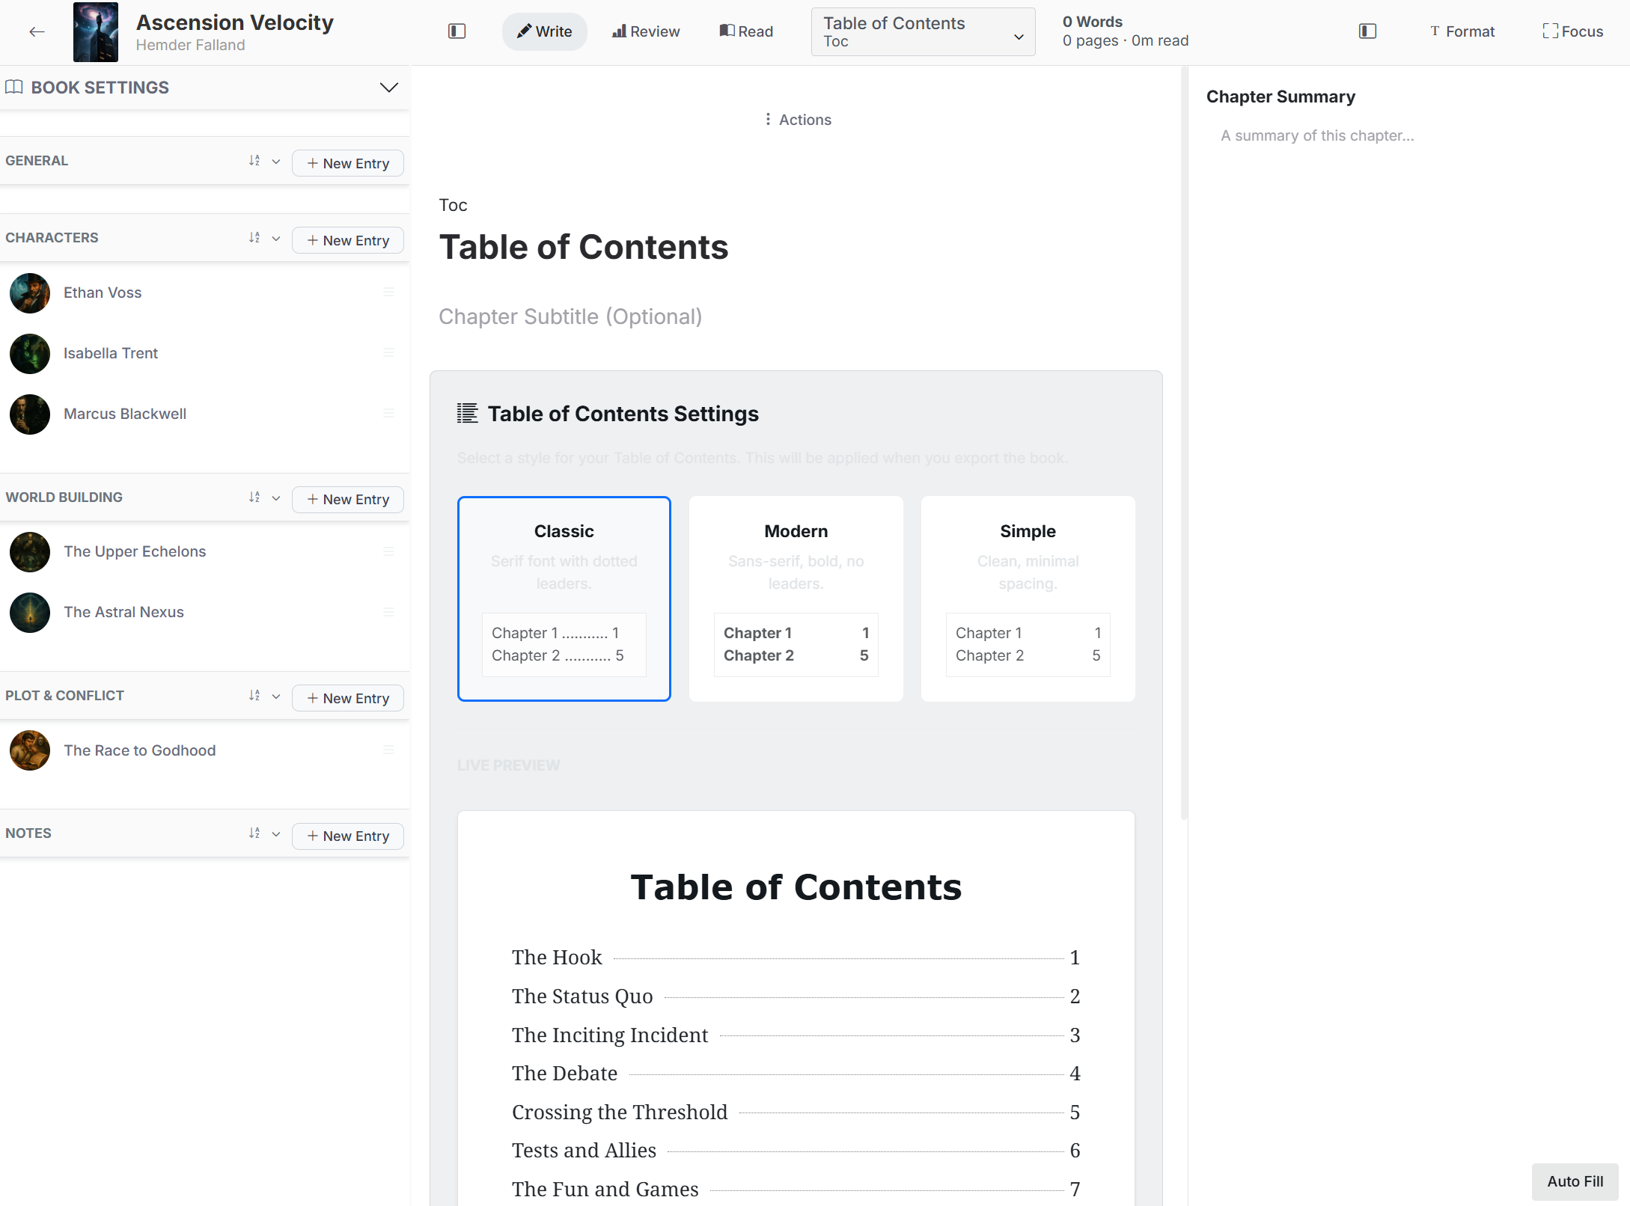The width and height of the screenshot is (1630, 1206).
Task: Expand the Notes sort options chevron
Action: (x=276, y=834)
